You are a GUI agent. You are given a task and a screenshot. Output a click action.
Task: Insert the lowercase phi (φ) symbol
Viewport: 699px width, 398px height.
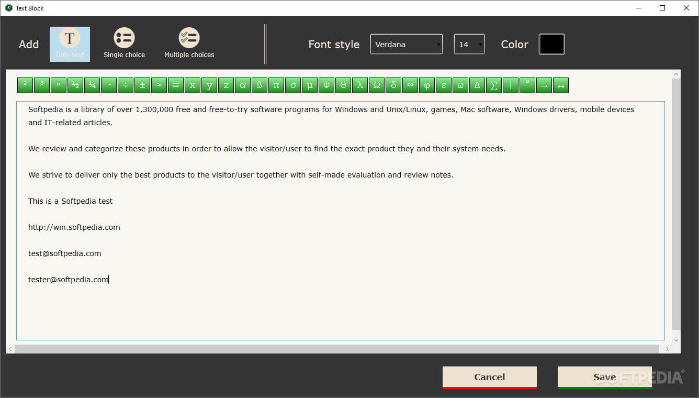pyautogui.click(x=427, y=85)
